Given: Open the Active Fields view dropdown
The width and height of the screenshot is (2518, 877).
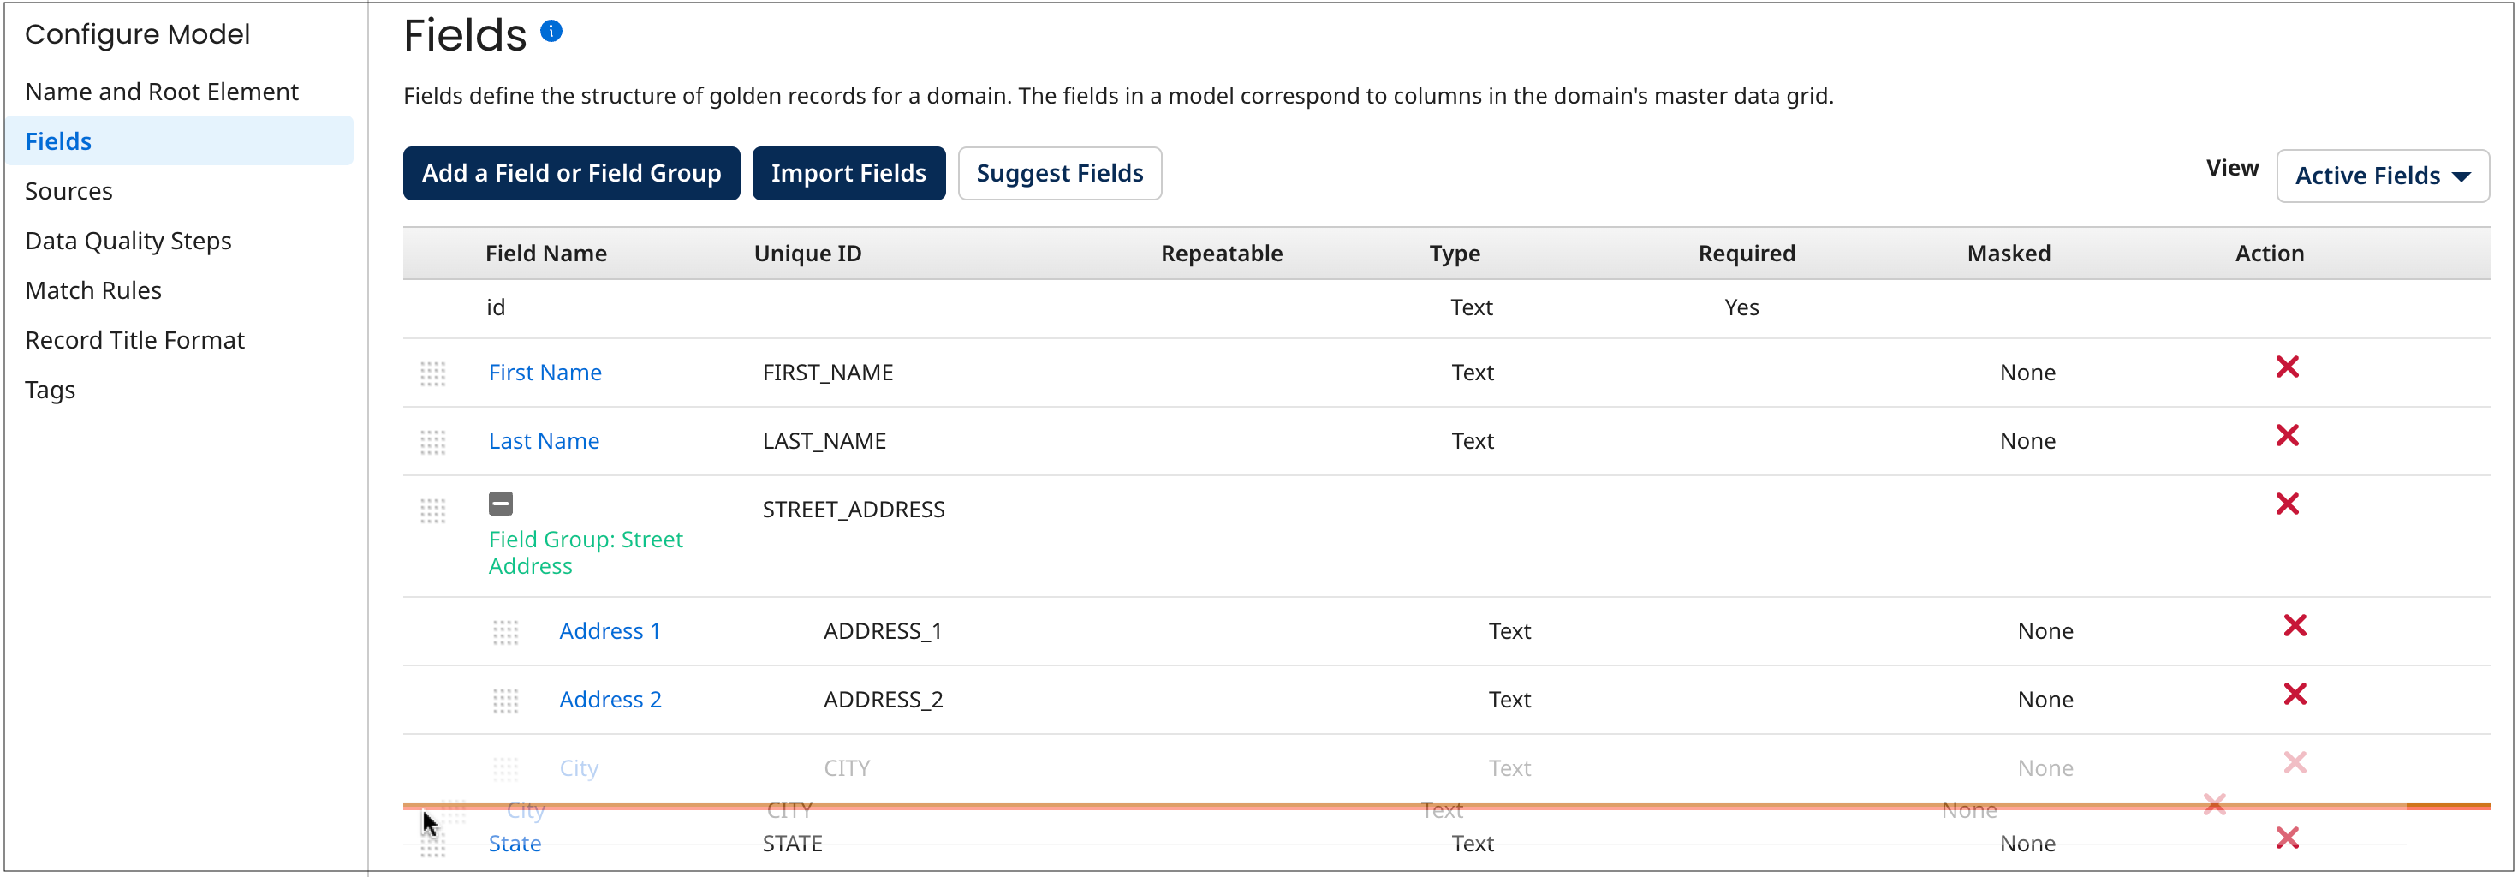Looking at the screenshot, I should click(x=2381, y=176).
